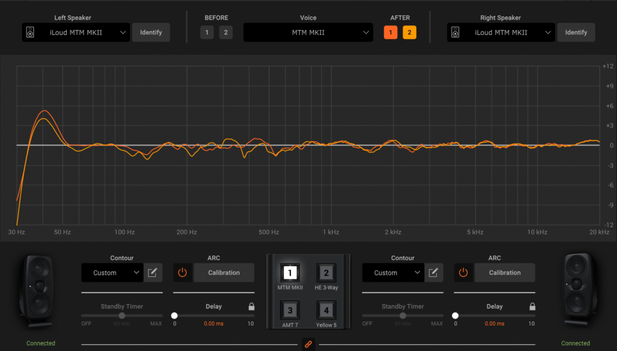The image size is (617, 351).
Task: Open the Right Speaker model dropdown
Action: pyautogui.click(x=501, y=33)
